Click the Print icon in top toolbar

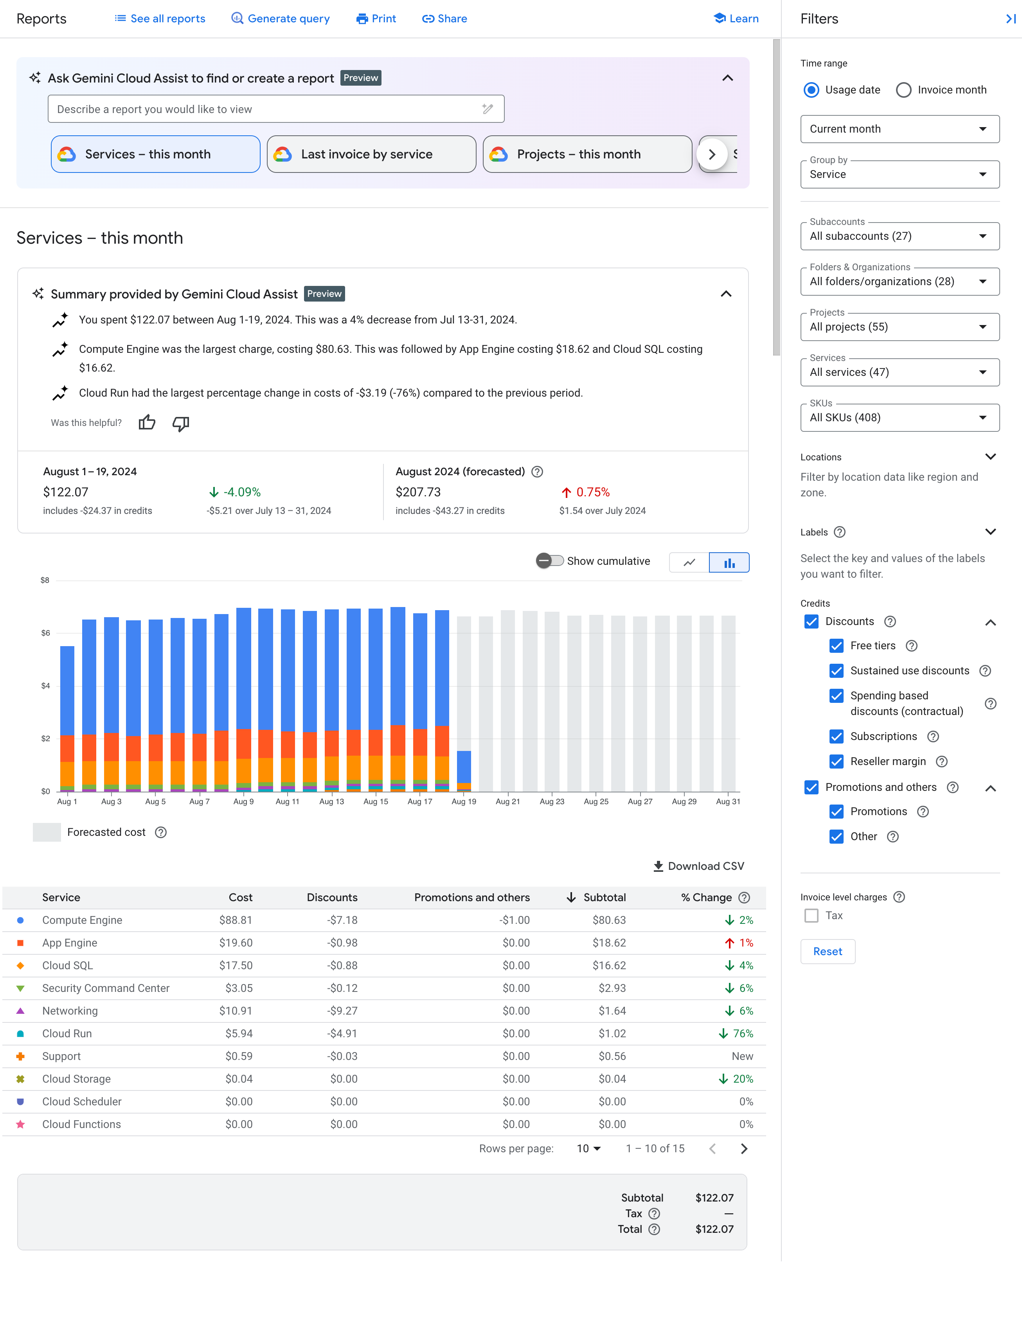pos(376,18)
